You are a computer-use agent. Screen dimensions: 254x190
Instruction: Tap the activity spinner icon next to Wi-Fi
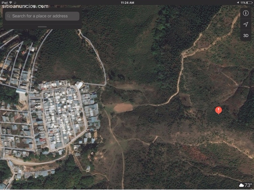[15, 3]
